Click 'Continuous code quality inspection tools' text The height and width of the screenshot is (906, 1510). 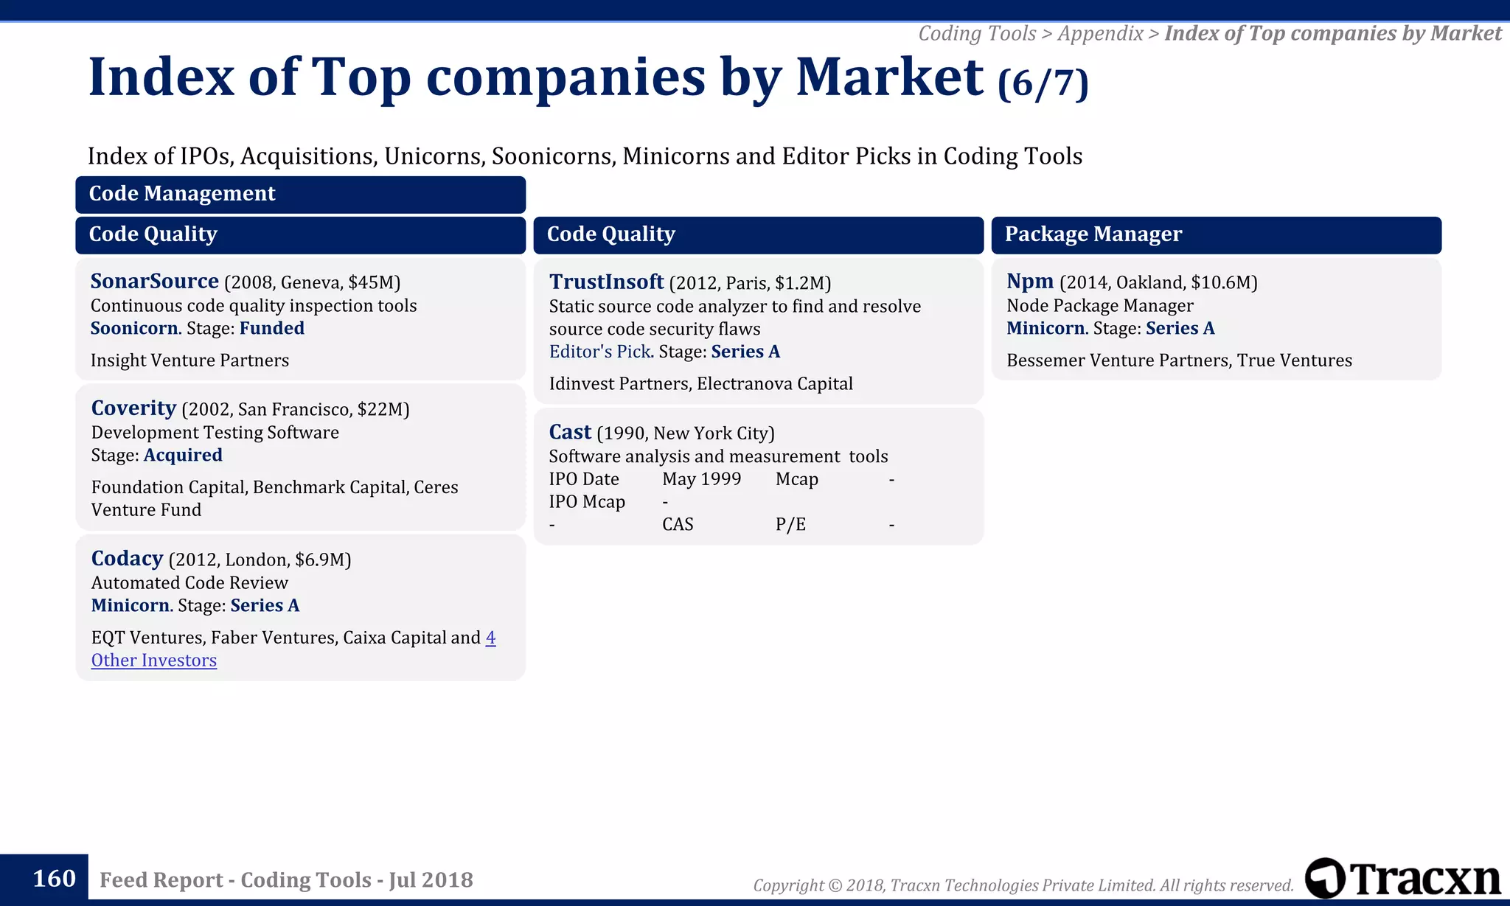[253, 305]
